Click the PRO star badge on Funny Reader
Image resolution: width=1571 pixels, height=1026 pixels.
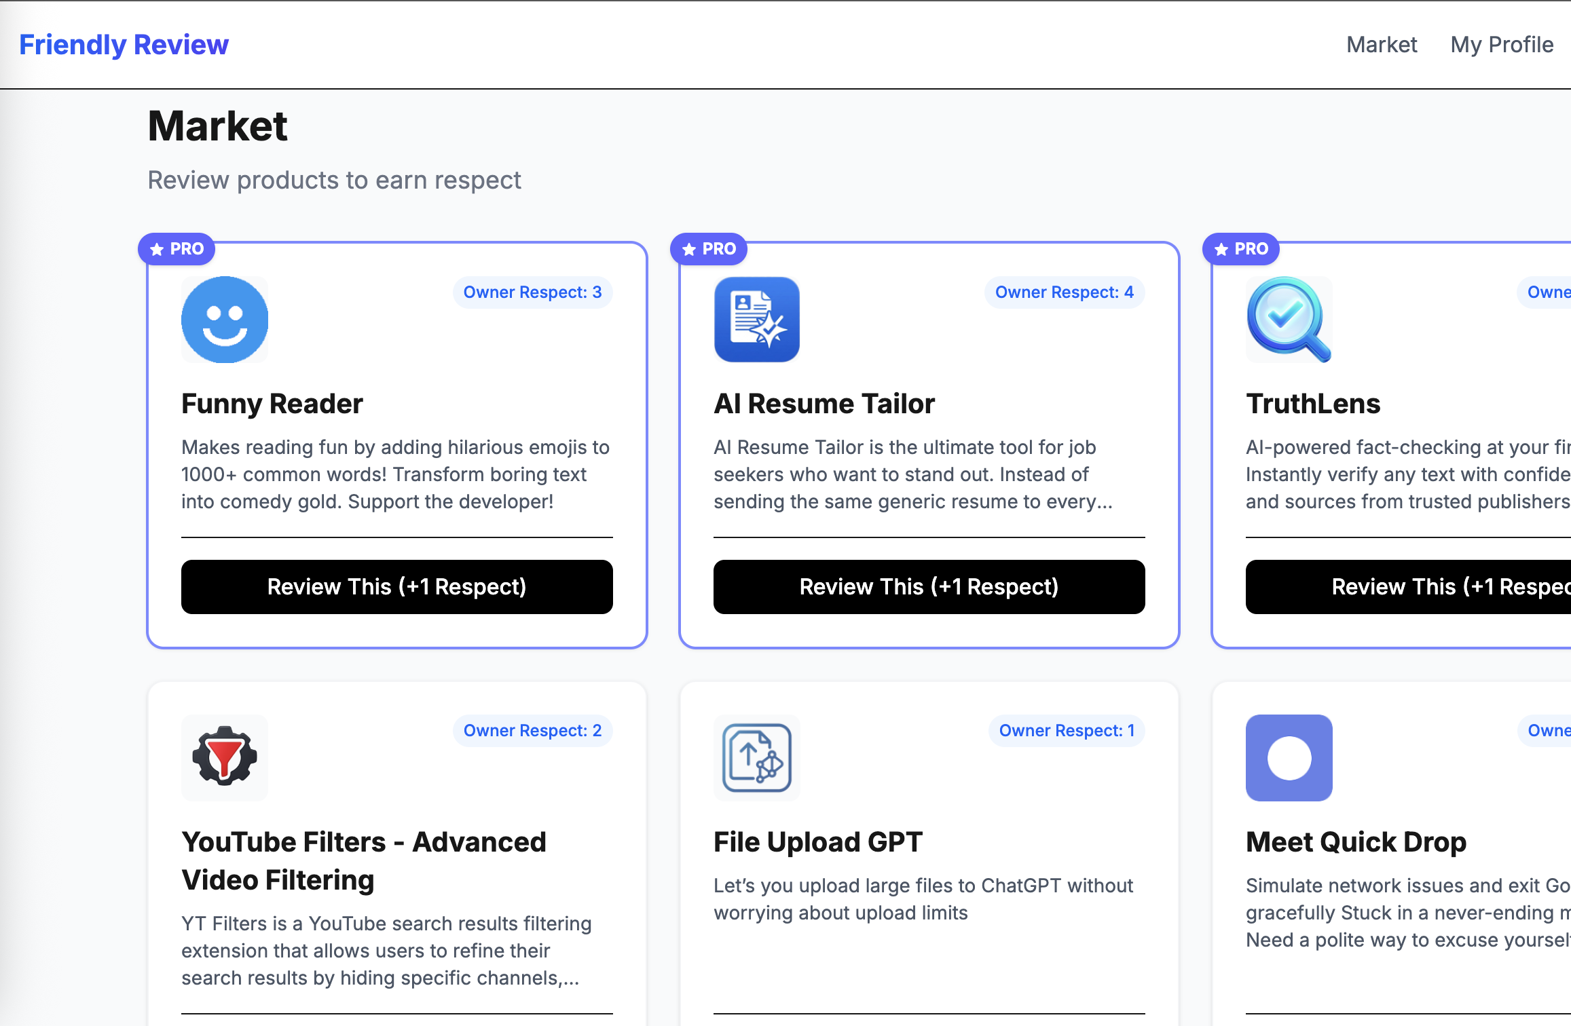(175, 249)
